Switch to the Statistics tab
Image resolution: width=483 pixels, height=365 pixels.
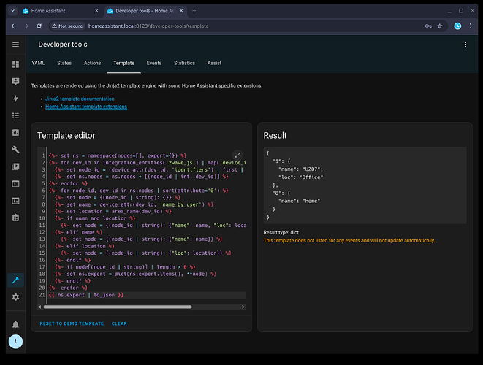(x=185, y=63)
